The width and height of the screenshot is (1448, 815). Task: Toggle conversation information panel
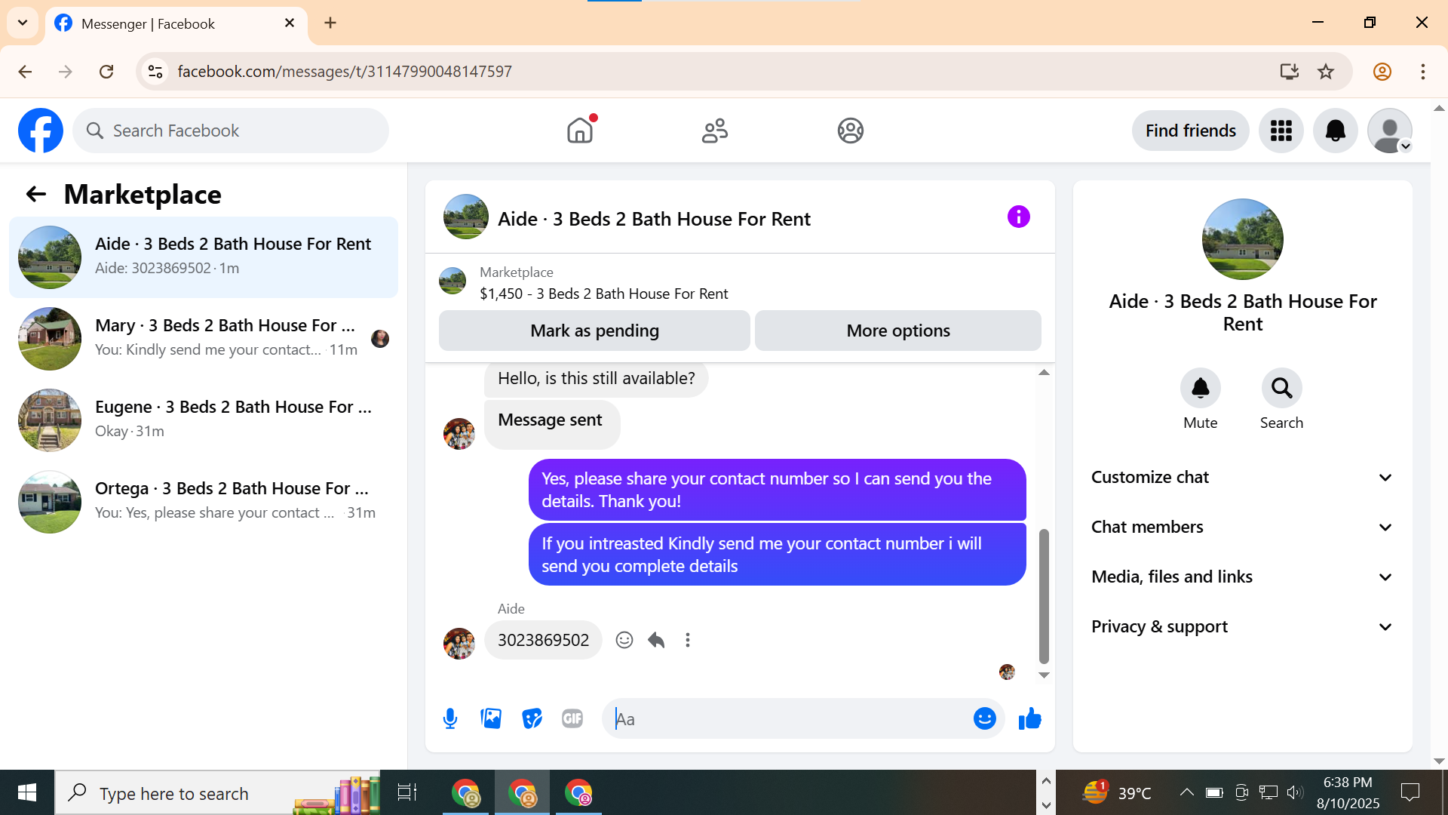[x=1018, y=217]
